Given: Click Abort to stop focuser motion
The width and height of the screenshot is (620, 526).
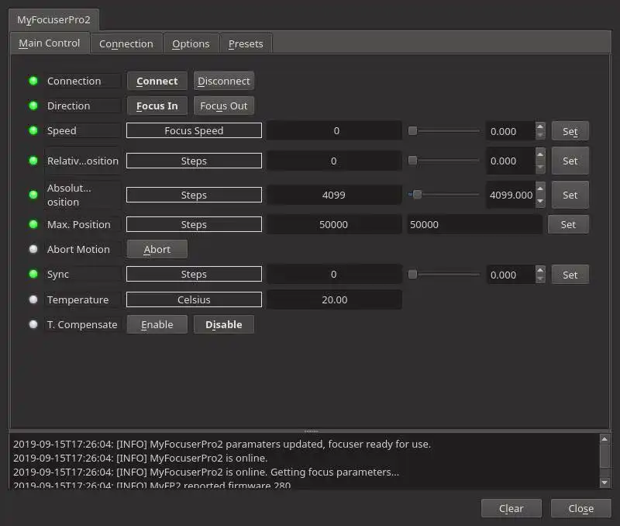Looking at the screenshot, I should click(x=157, y=249).
